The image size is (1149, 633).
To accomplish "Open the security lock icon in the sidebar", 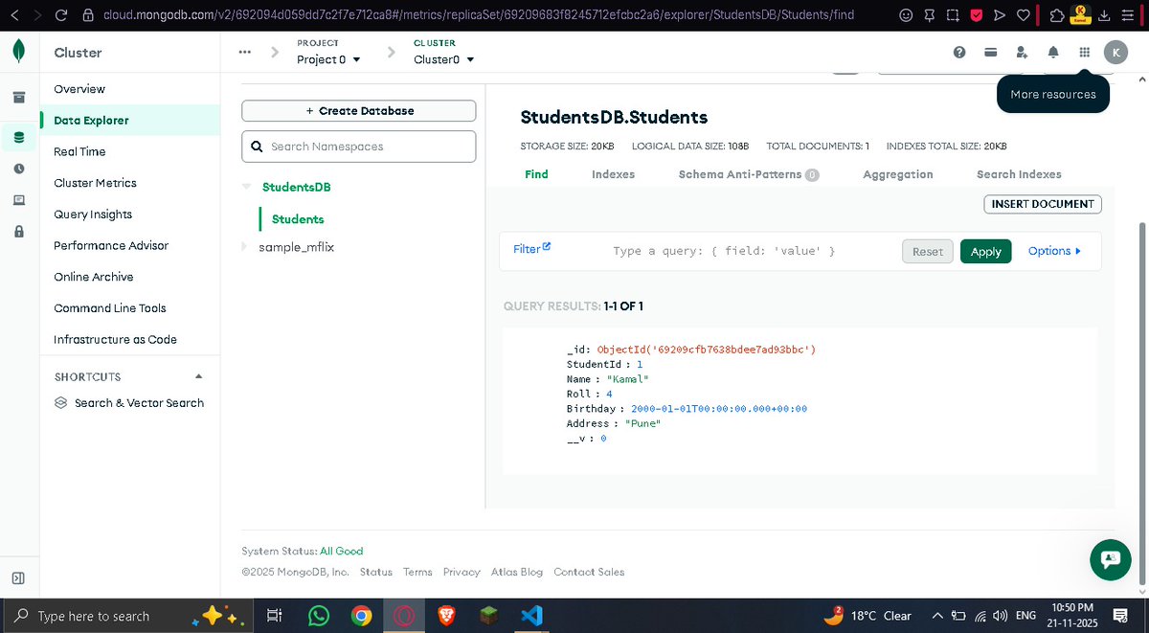I will coord(18,229).
